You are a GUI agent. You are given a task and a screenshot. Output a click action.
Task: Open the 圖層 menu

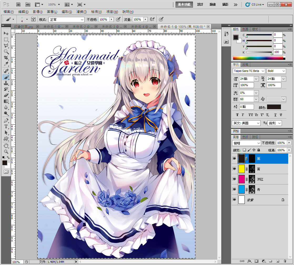click(x=52, y=12)
